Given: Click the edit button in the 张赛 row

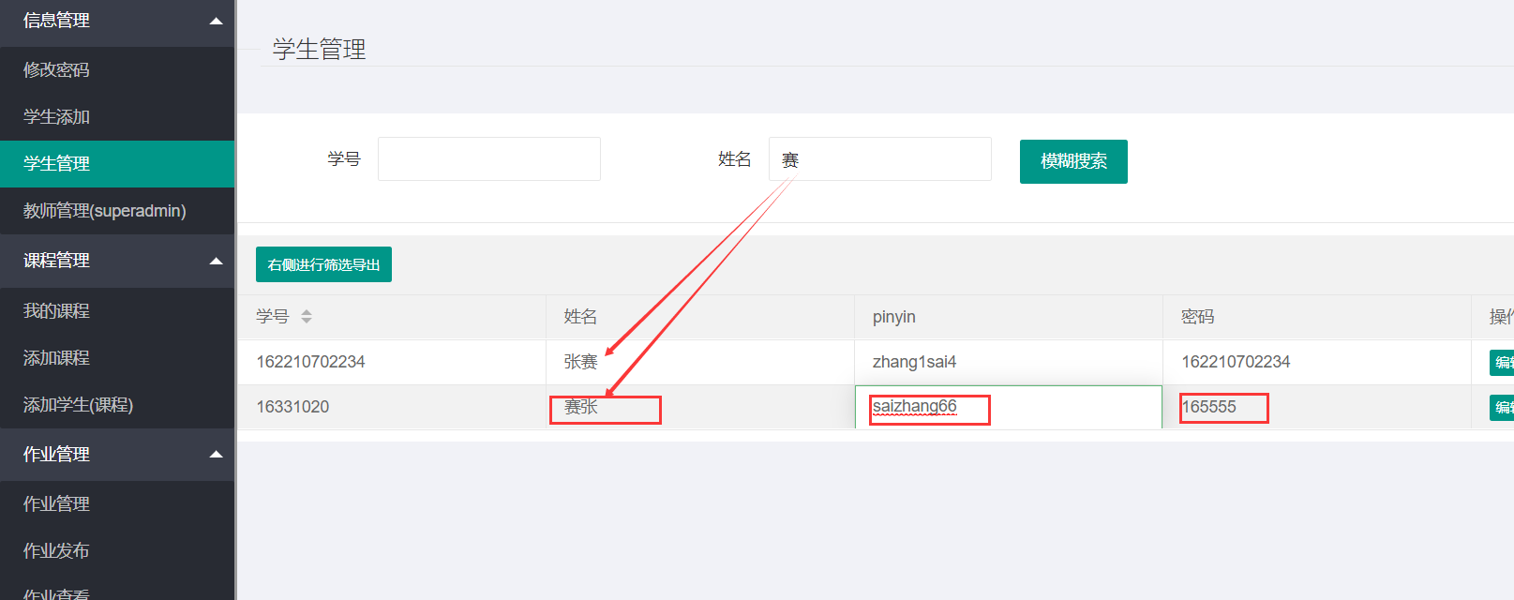Looking at the screenshot, I should (1503, 362).
